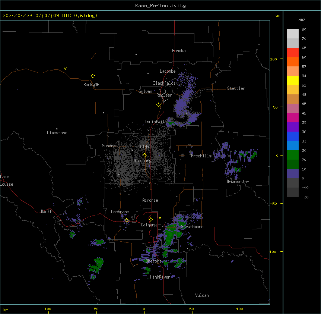The width and height of the screenshot is (321, 314).
Task: Select the light gray 80 dBZ legend swatch
Action: coord(293,34)
